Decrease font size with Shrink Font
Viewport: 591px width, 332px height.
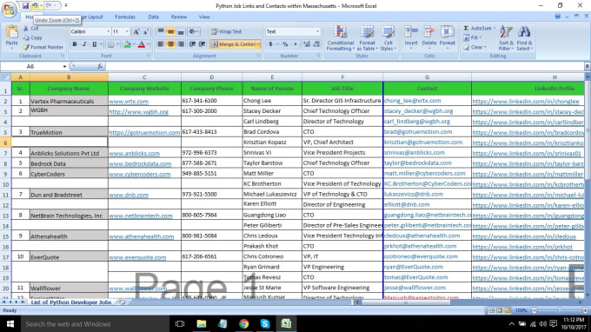click(146, 31)
